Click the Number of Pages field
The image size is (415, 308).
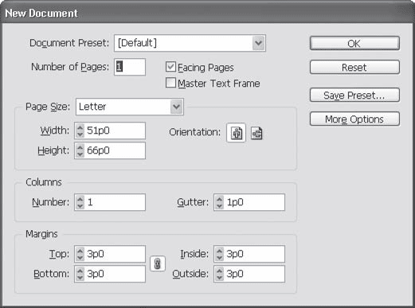point(130,67)
